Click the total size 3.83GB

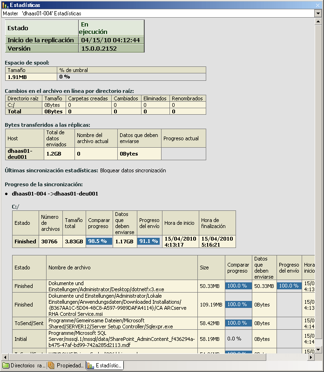[74, 241]
